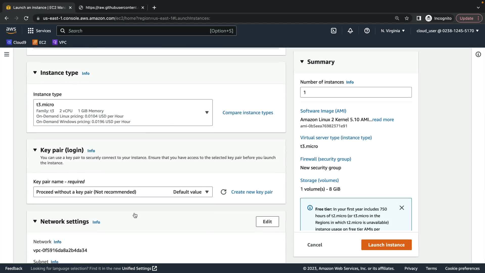
Task: Open the VPC shortcut in favorites bar
Action: coord(60,42)
